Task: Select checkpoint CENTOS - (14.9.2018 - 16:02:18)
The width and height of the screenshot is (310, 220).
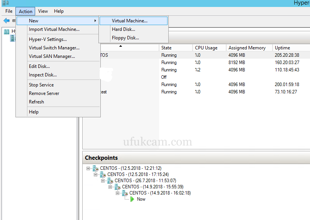Action: click(x=160, y=193)
